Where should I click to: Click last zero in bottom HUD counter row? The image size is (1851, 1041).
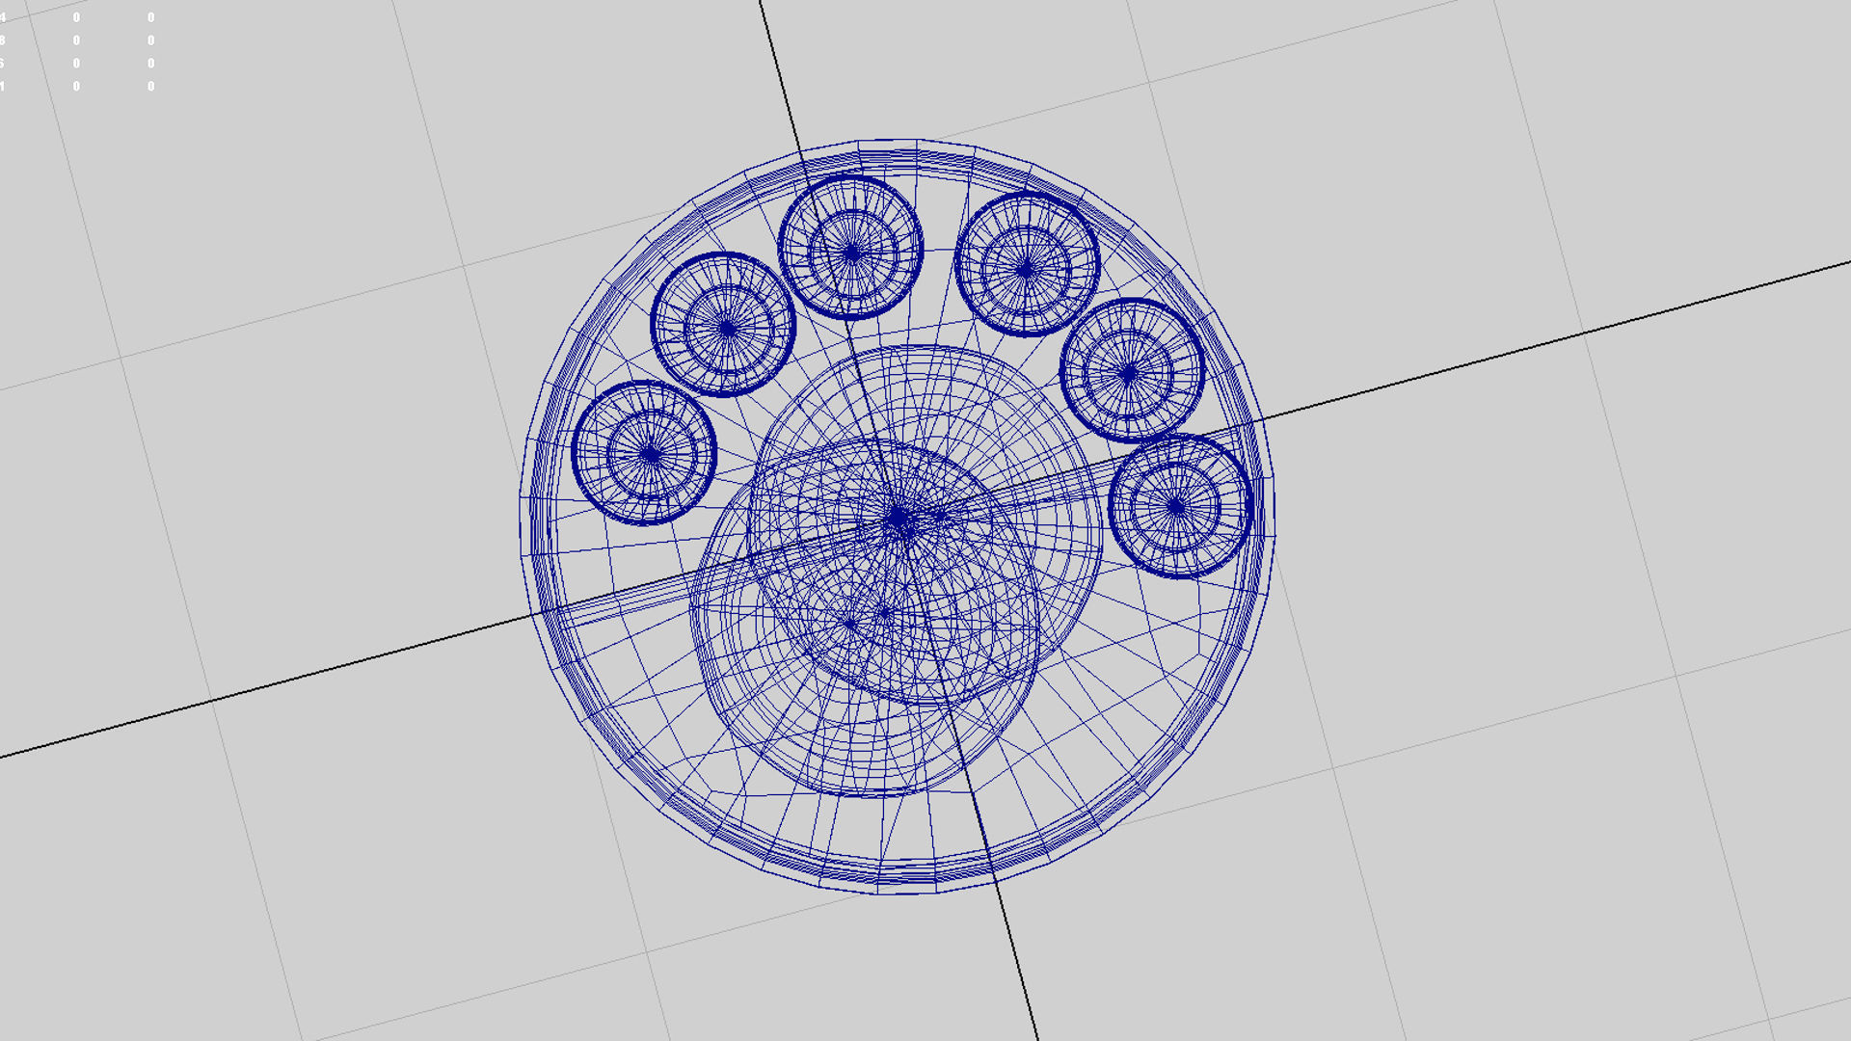[x=150, y=86]
